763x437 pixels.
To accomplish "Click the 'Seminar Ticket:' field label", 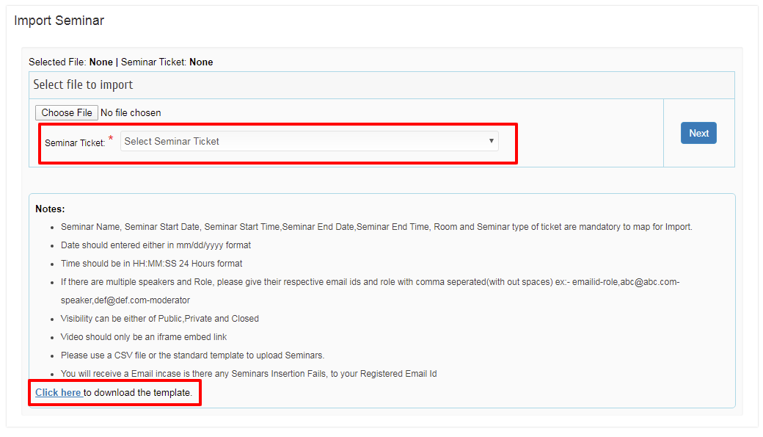I will coord(75,143).
